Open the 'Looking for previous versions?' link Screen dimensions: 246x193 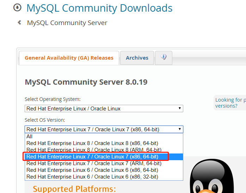click(230, 103)
